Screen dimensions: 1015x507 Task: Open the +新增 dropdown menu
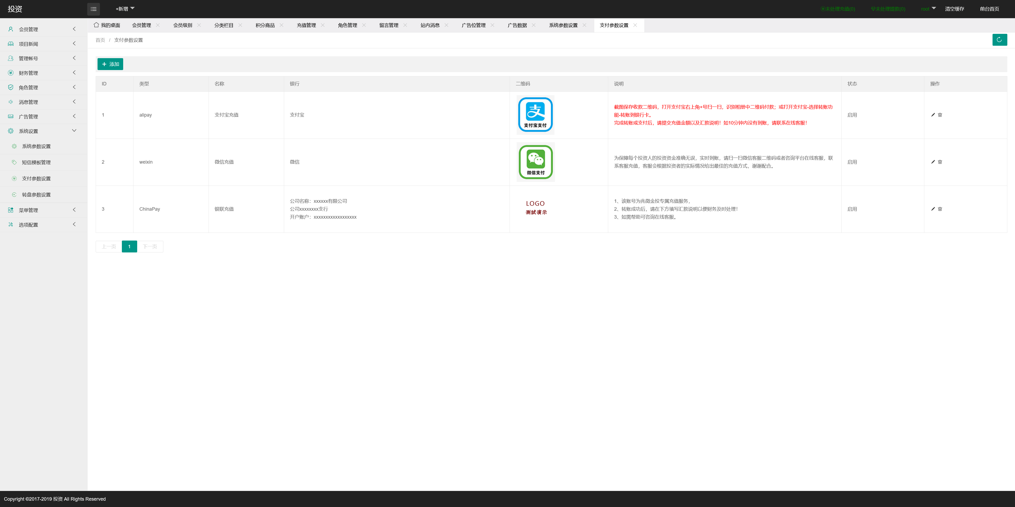coord(124,9)
